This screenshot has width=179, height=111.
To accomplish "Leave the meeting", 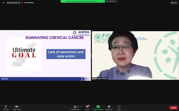I will coord(173,108).
